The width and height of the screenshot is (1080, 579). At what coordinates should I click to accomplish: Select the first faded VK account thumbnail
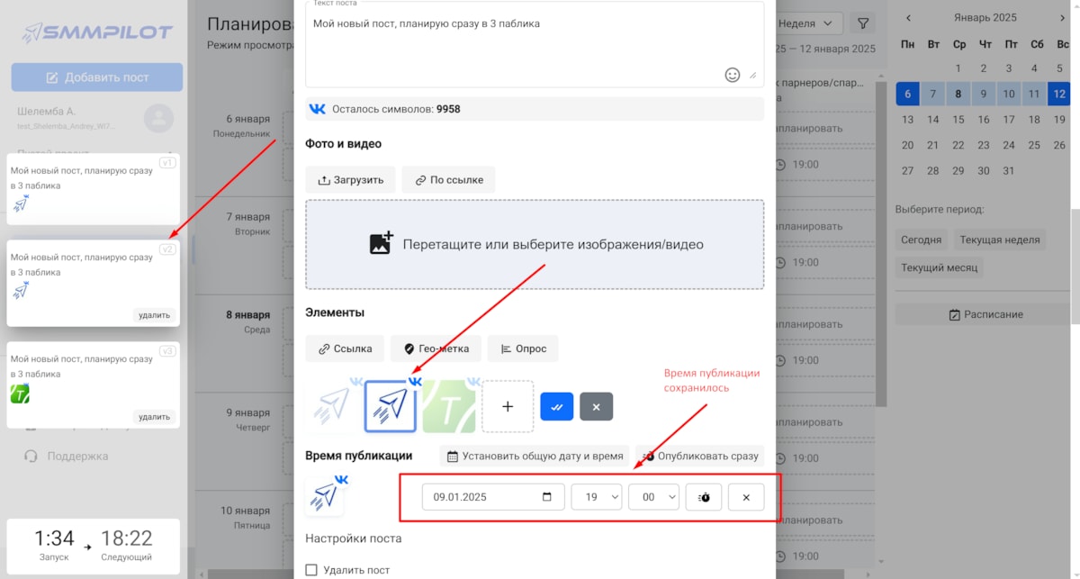point(332,406)
